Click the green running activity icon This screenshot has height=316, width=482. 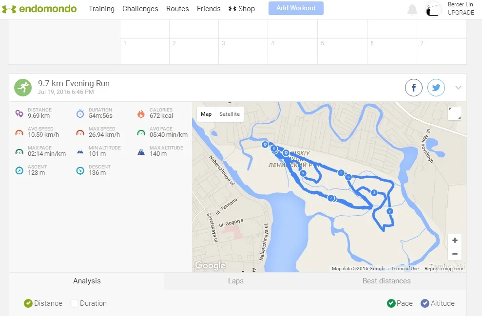(22, 88)
